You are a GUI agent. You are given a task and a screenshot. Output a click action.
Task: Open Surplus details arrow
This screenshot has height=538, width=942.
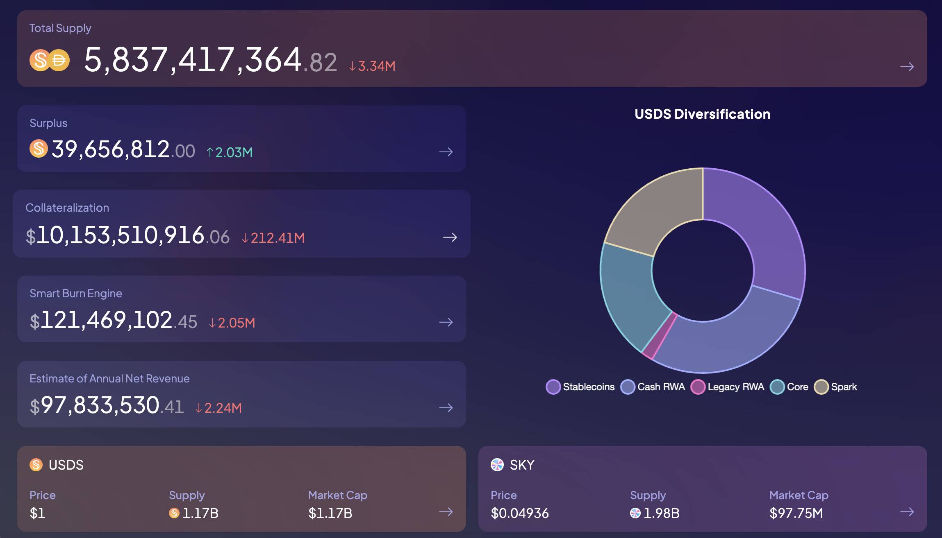446,152
